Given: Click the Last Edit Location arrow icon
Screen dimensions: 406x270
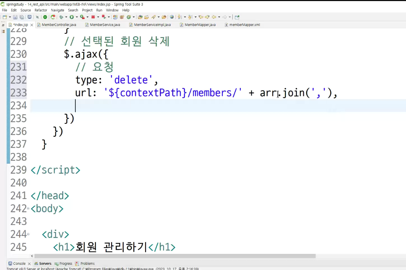Looking at the screenshot, I should point(201,17).
